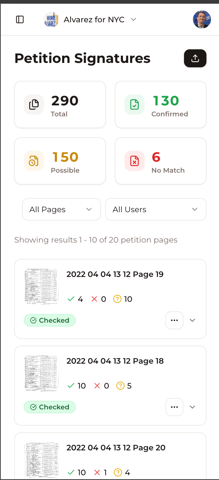Click the Confirmed green checkmark document icon
The image size is (219, 480).
134,104
